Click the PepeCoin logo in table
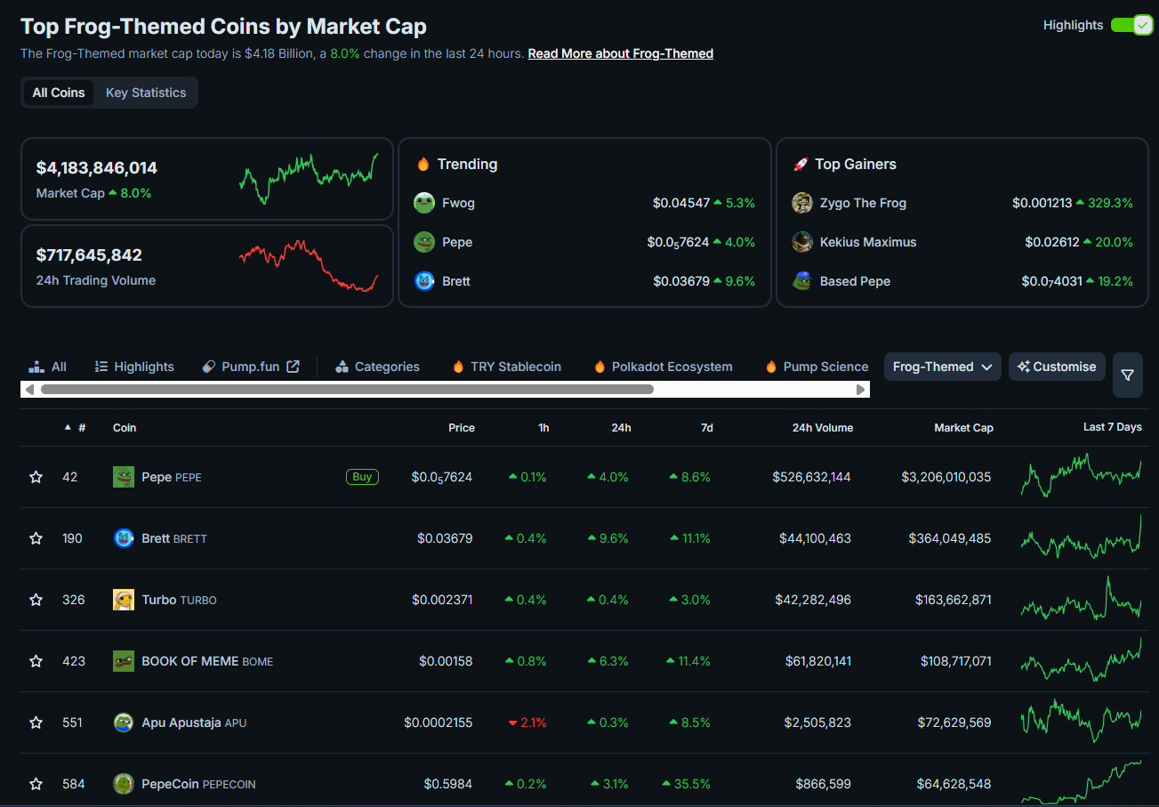The width and height of the screenshot is (1159, 807). click(124, 784)
